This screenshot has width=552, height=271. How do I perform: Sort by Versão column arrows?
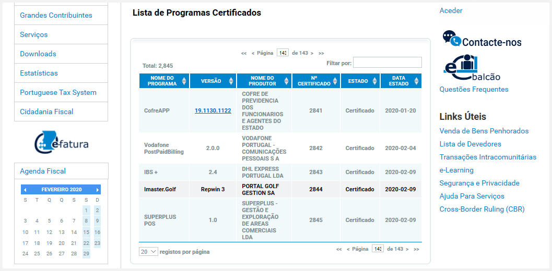pos(231,81)
